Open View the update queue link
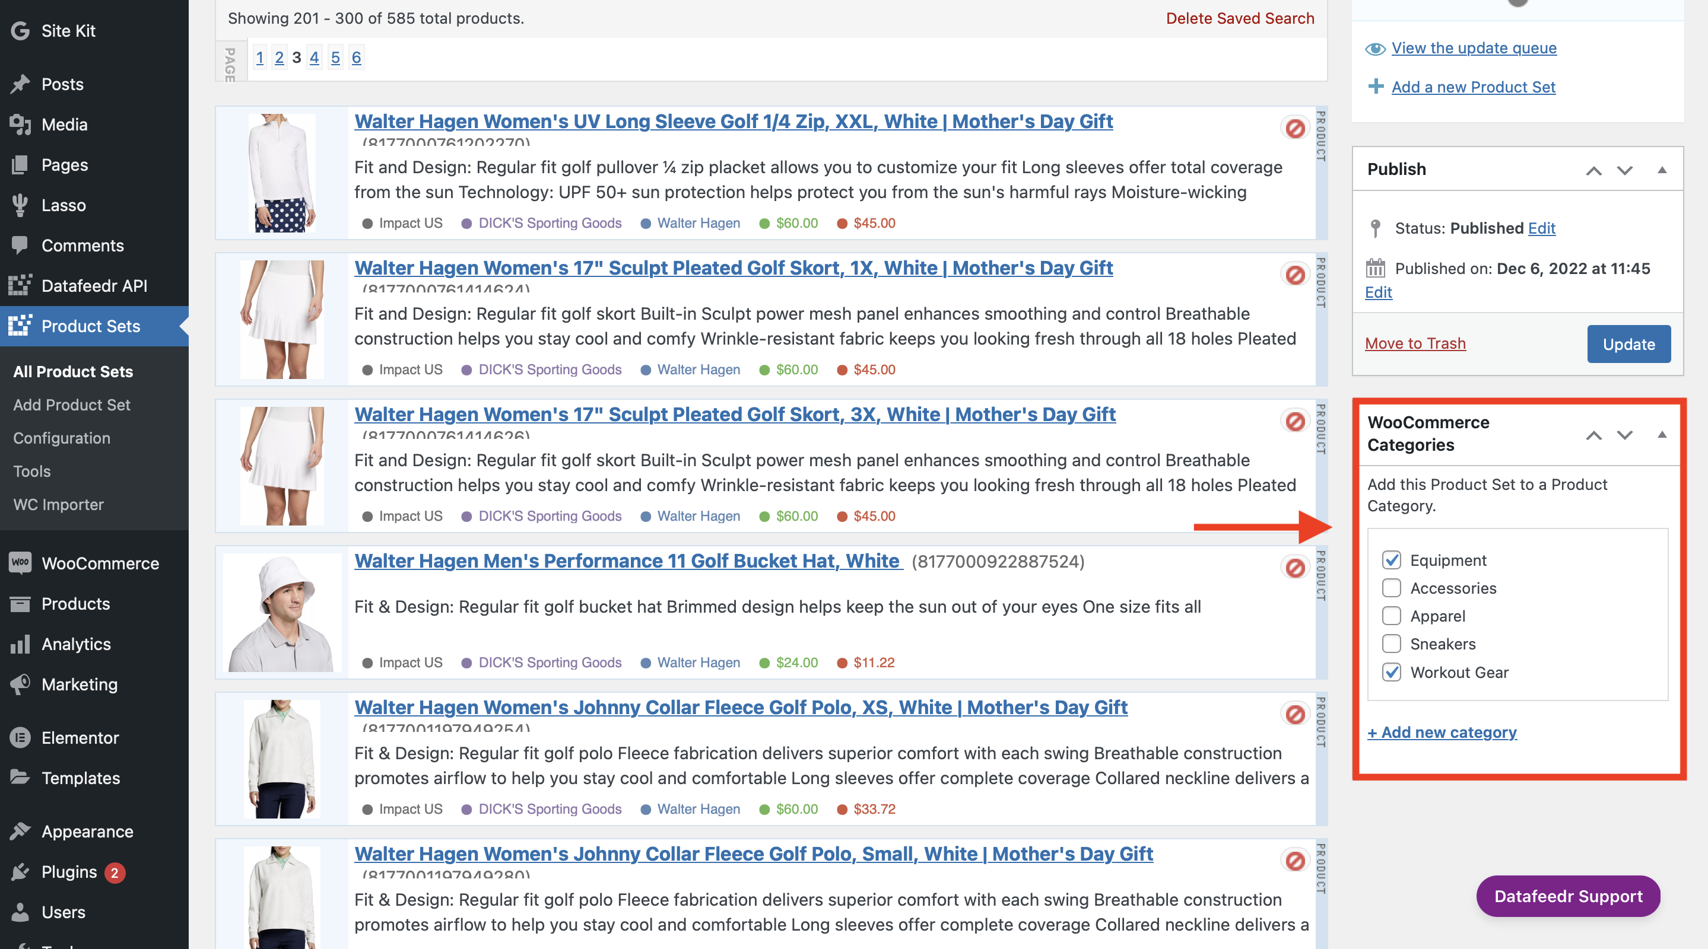This screenshot has height=949, width=1708. coord(1473,47)
